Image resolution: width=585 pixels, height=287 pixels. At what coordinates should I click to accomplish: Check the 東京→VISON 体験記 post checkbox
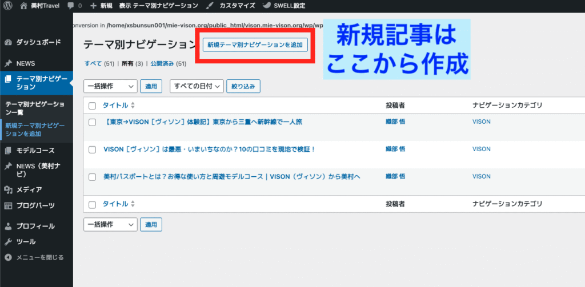pyautogui.click(x=93, y=122)
